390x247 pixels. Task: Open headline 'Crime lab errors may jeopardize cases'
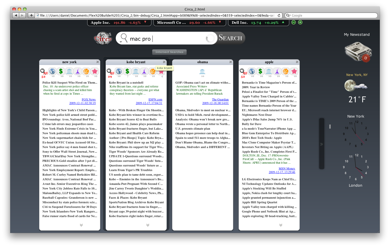click(x=68, y=124)
